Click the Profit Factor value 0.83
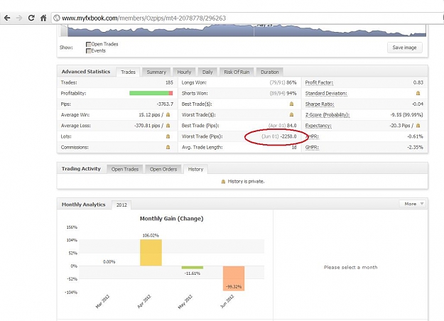Screen dimensions: 444x321 coord(418,82)
